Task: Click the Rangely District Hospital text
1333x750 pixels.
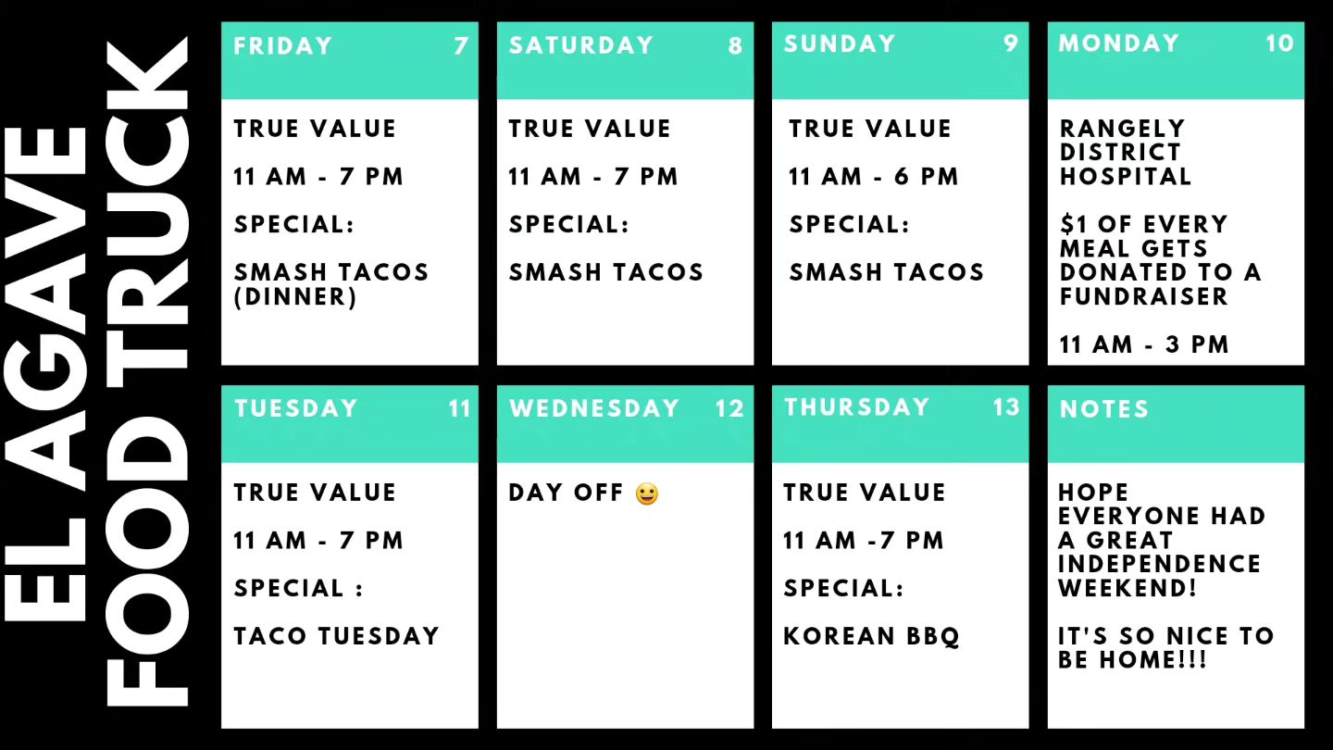Action: coord(1126,152)
